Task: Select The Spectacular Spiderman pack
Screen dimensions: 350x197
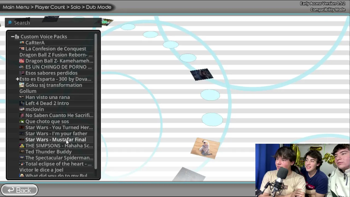Action: coord(59,158)
